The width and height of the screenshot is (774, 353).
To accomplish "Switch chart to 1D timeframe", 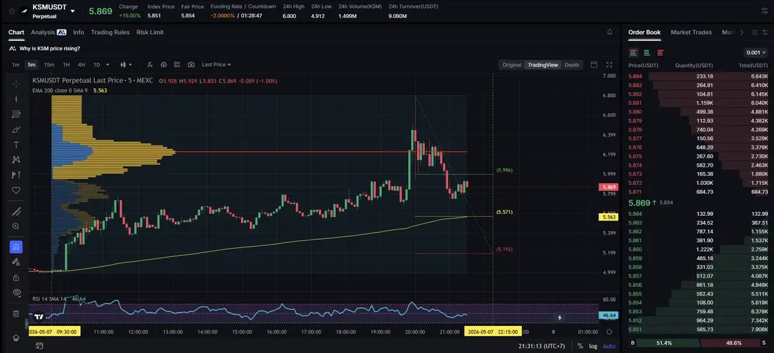I will pyautogui.click(x=97, y=64).
